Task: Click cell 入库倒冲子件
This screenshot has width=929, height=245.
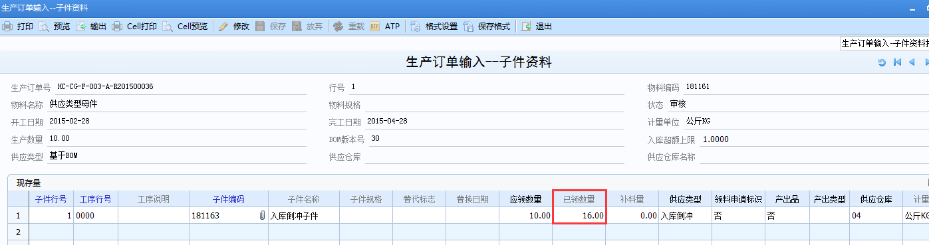Action: tap(304, 216)
